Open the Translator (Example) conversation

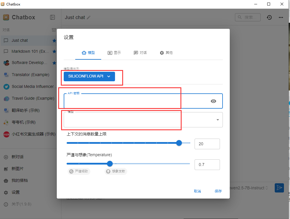point(29,75)
